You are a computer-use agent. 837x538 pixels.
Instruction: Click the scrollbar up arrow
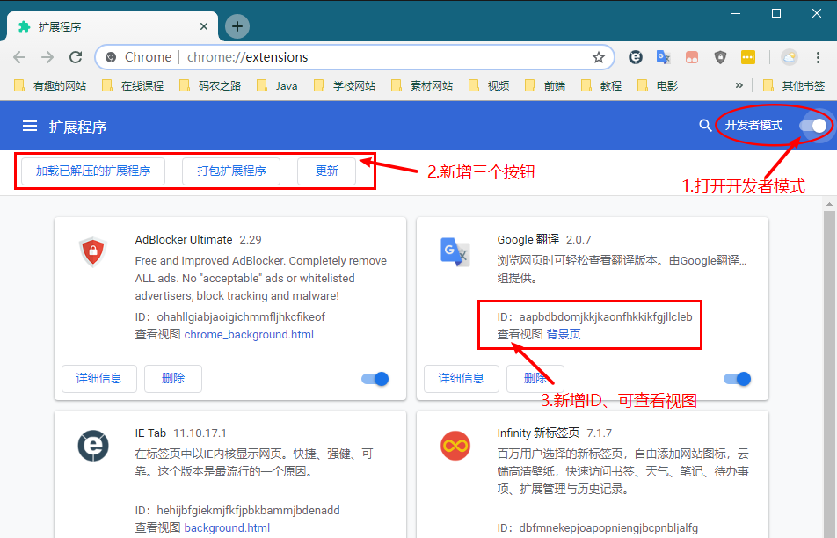(x=829, y=203)
